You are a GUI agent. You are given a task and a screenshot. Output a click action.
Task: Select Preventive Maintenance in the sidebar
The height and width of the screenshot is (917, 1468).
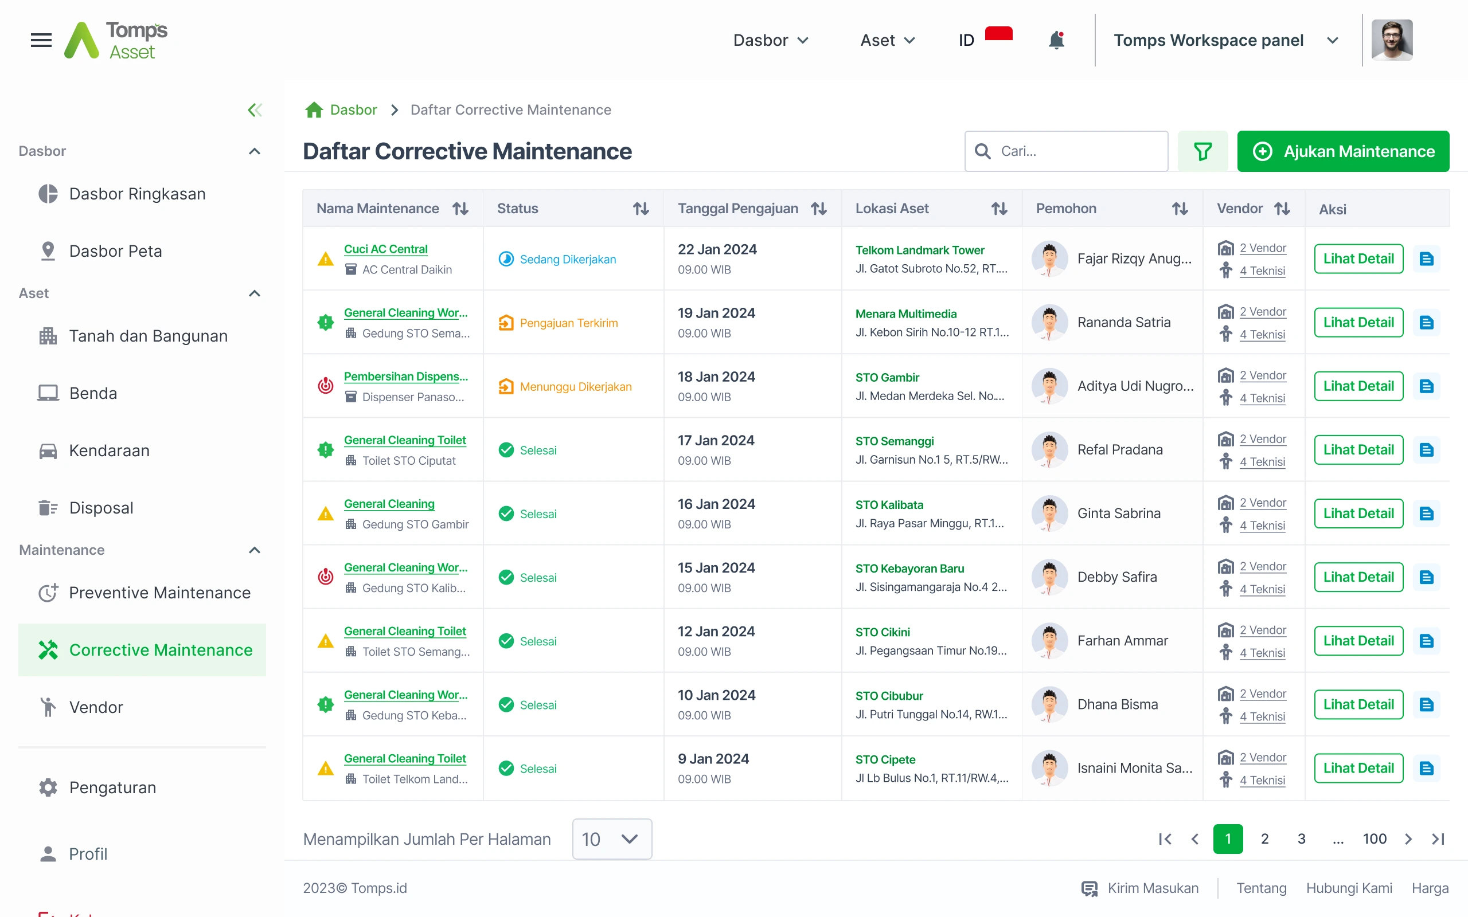(159, 593)
